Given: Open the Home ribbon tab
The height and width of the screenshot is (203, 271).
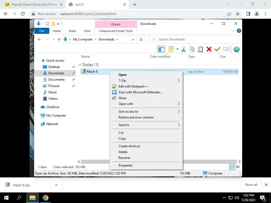Looking at the screenshot, I should (57, 31).
